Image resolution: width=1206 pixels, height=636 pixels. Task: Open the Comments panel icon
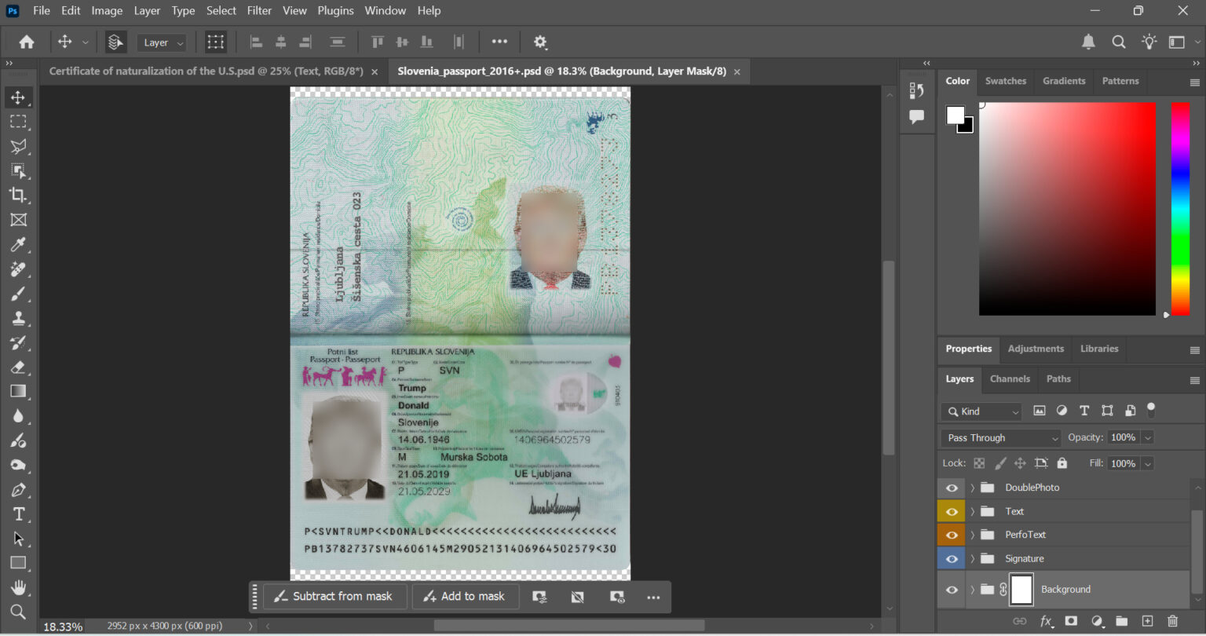916,117
